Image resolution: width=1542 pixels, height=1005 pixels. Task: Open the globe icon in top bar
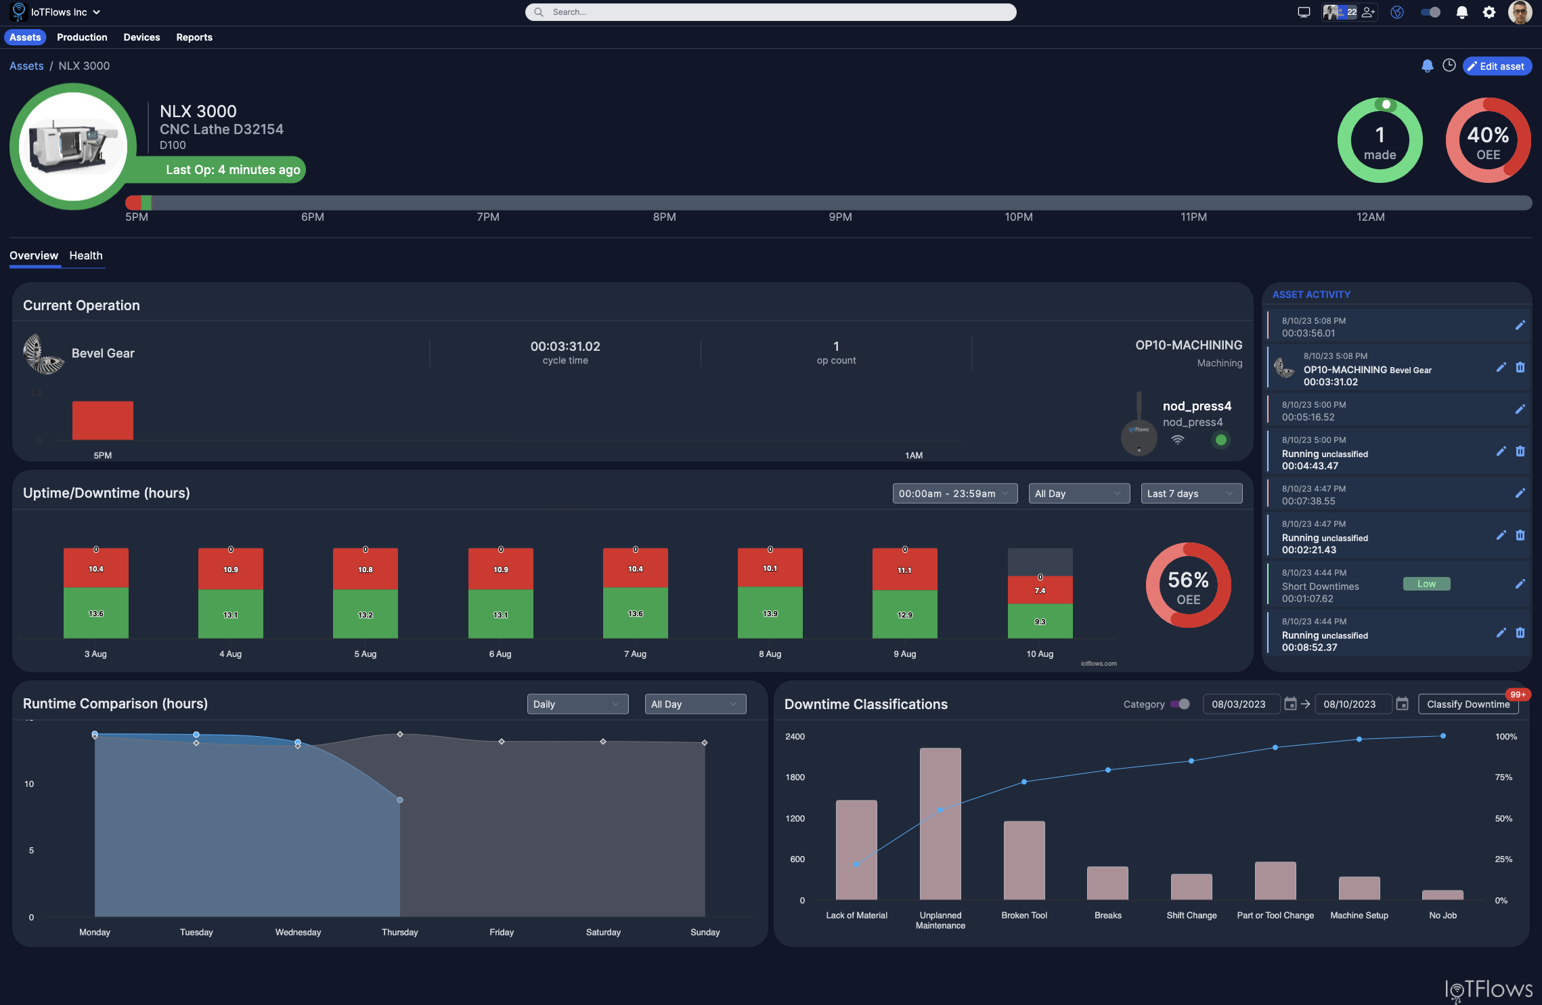(1397, 12)
